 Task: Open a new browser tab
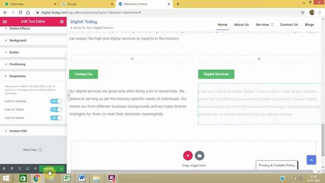(178, 4)
